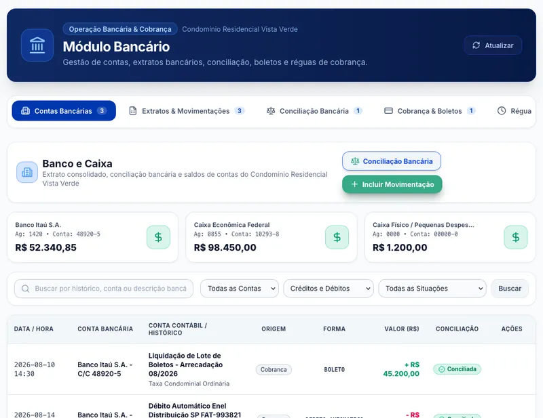Select balance R$ 52.340,85
The width and height of the screenshot is (543, 418).
[x=45, y=247]
